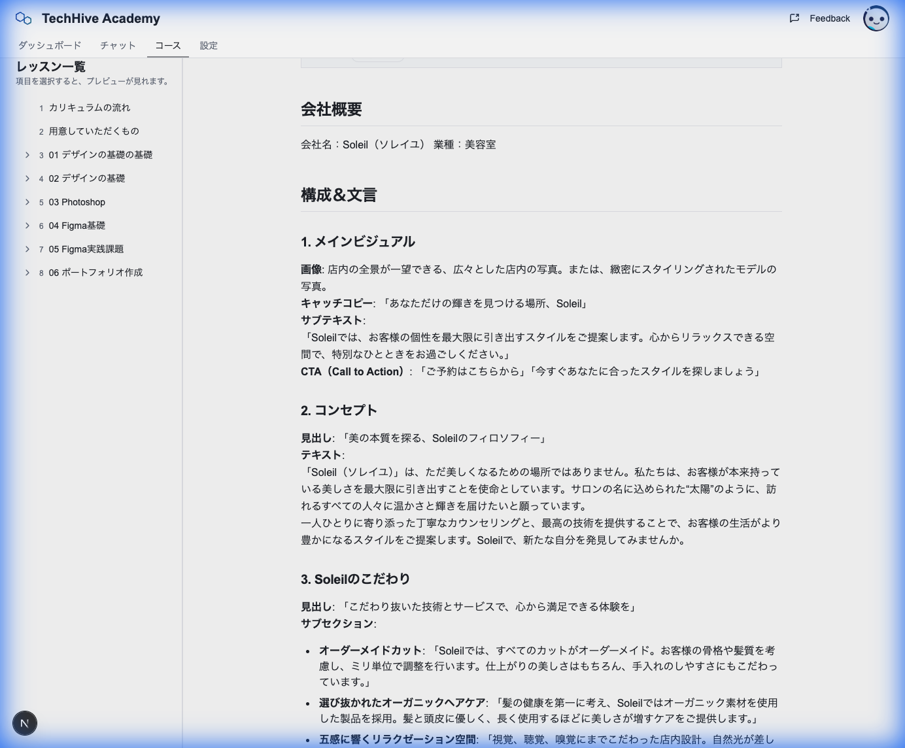Open the 設定 tab

point(209,45)
